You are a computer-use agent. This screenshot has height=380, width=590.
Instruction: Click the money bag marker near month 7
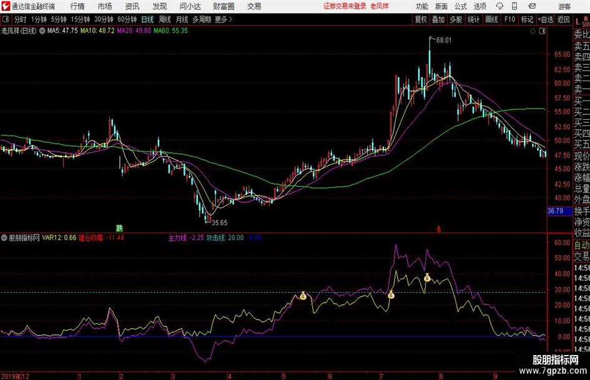tap(391, 295)
